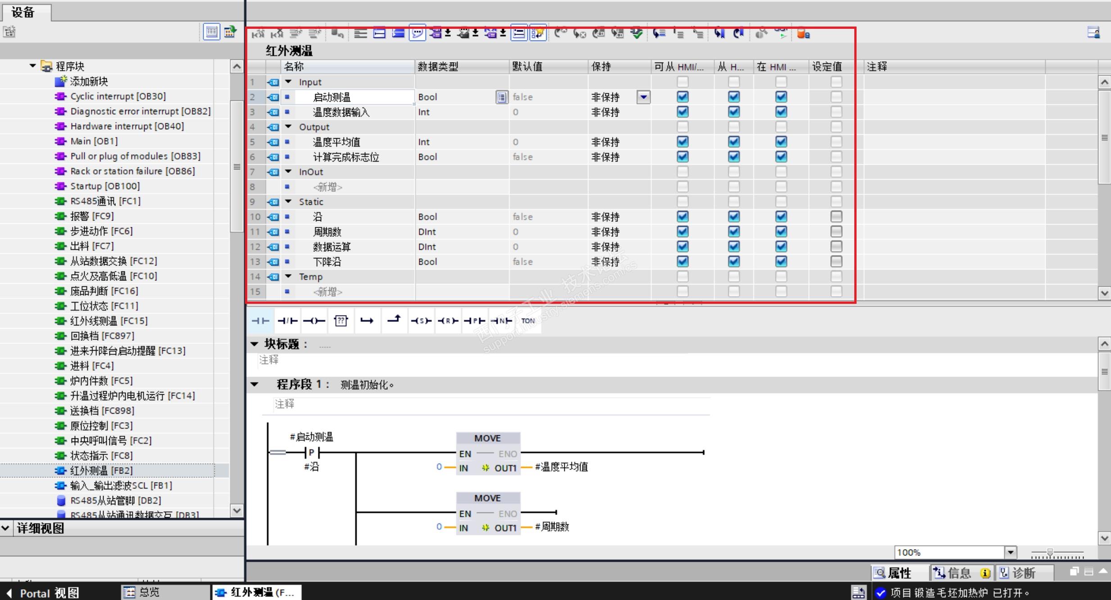Collapse the 程序块 folder in project tree

[33, 66]
